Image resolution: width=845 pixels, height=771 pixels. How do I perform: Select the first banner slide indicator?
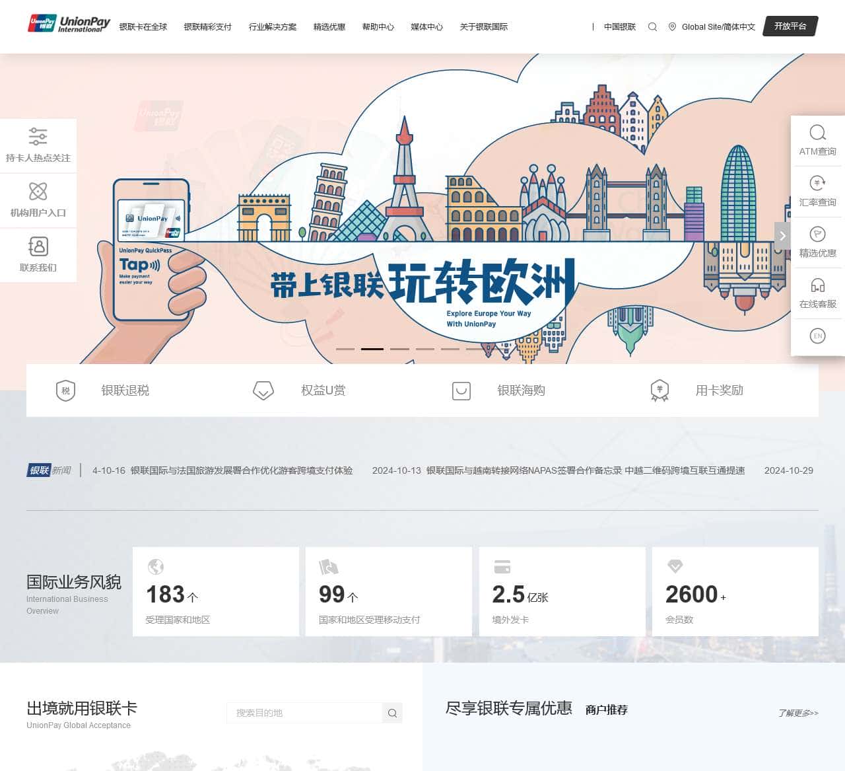[345, 349]
